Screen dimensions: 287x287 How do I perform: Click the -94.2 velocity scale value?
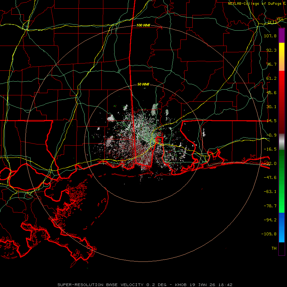[270, 220]
